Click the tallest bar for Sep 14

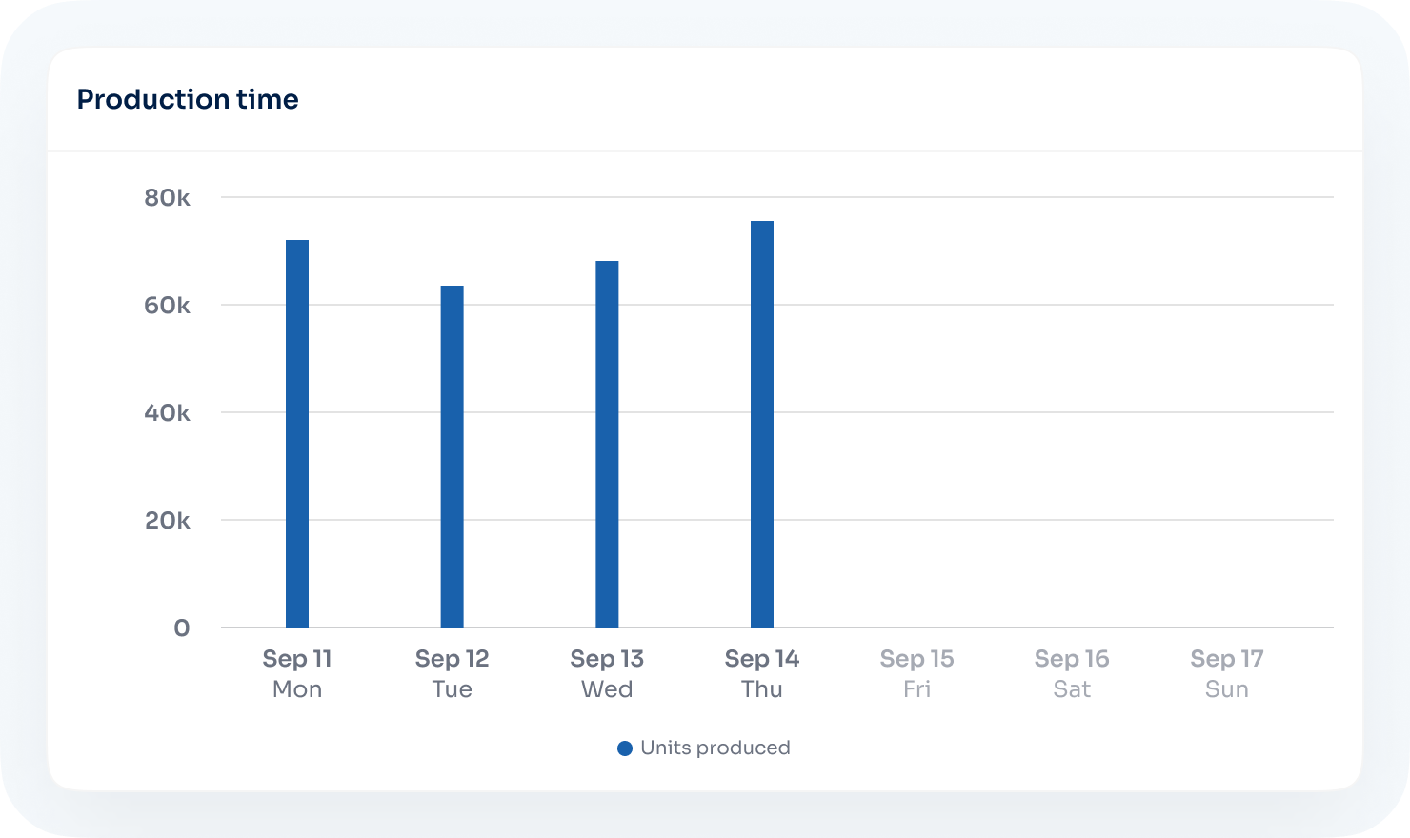point(762,425)
